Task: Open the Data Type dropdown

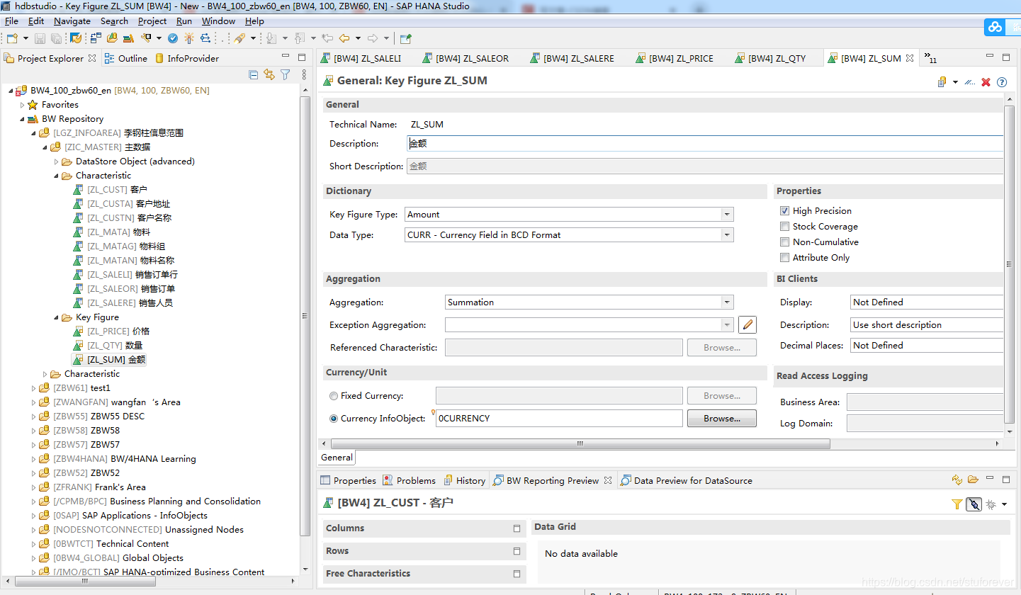Action: (727, 235)
